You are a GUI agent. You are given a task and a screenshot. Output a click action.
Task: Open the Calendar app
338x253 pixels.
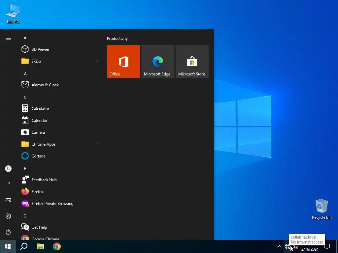pyautogui.click(x=60, y=120)
